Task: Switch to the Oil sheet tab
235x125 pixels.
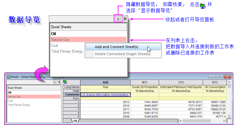Action: tap(75, 121)
